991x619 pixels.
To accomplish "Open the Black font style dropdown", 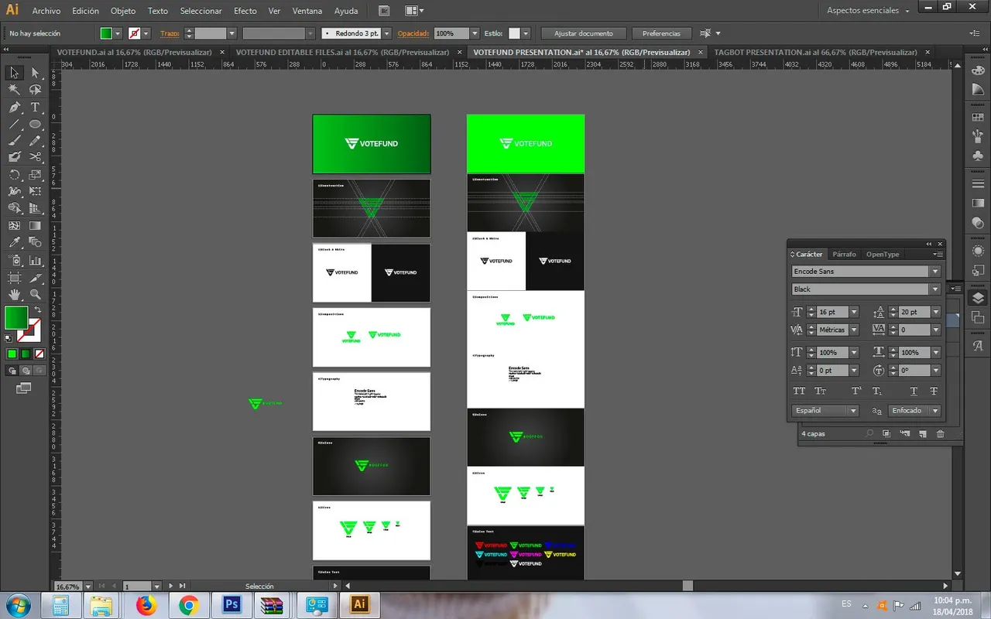I will 935,289.
